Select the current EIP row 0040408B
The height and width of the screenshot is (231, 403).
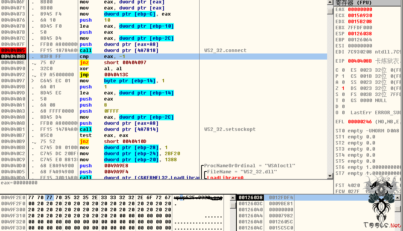tap(13, 57)
